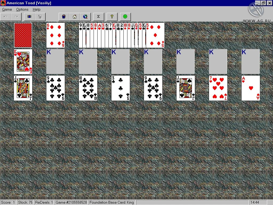Click the "ReDeals: 1" status bar field
The image size is (273, 205).
pos(44,202)
